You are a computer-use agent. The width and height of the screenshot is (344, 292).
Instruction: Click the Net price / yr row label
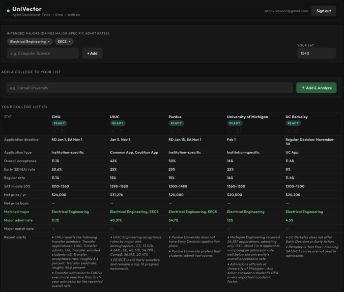point(15,195)
